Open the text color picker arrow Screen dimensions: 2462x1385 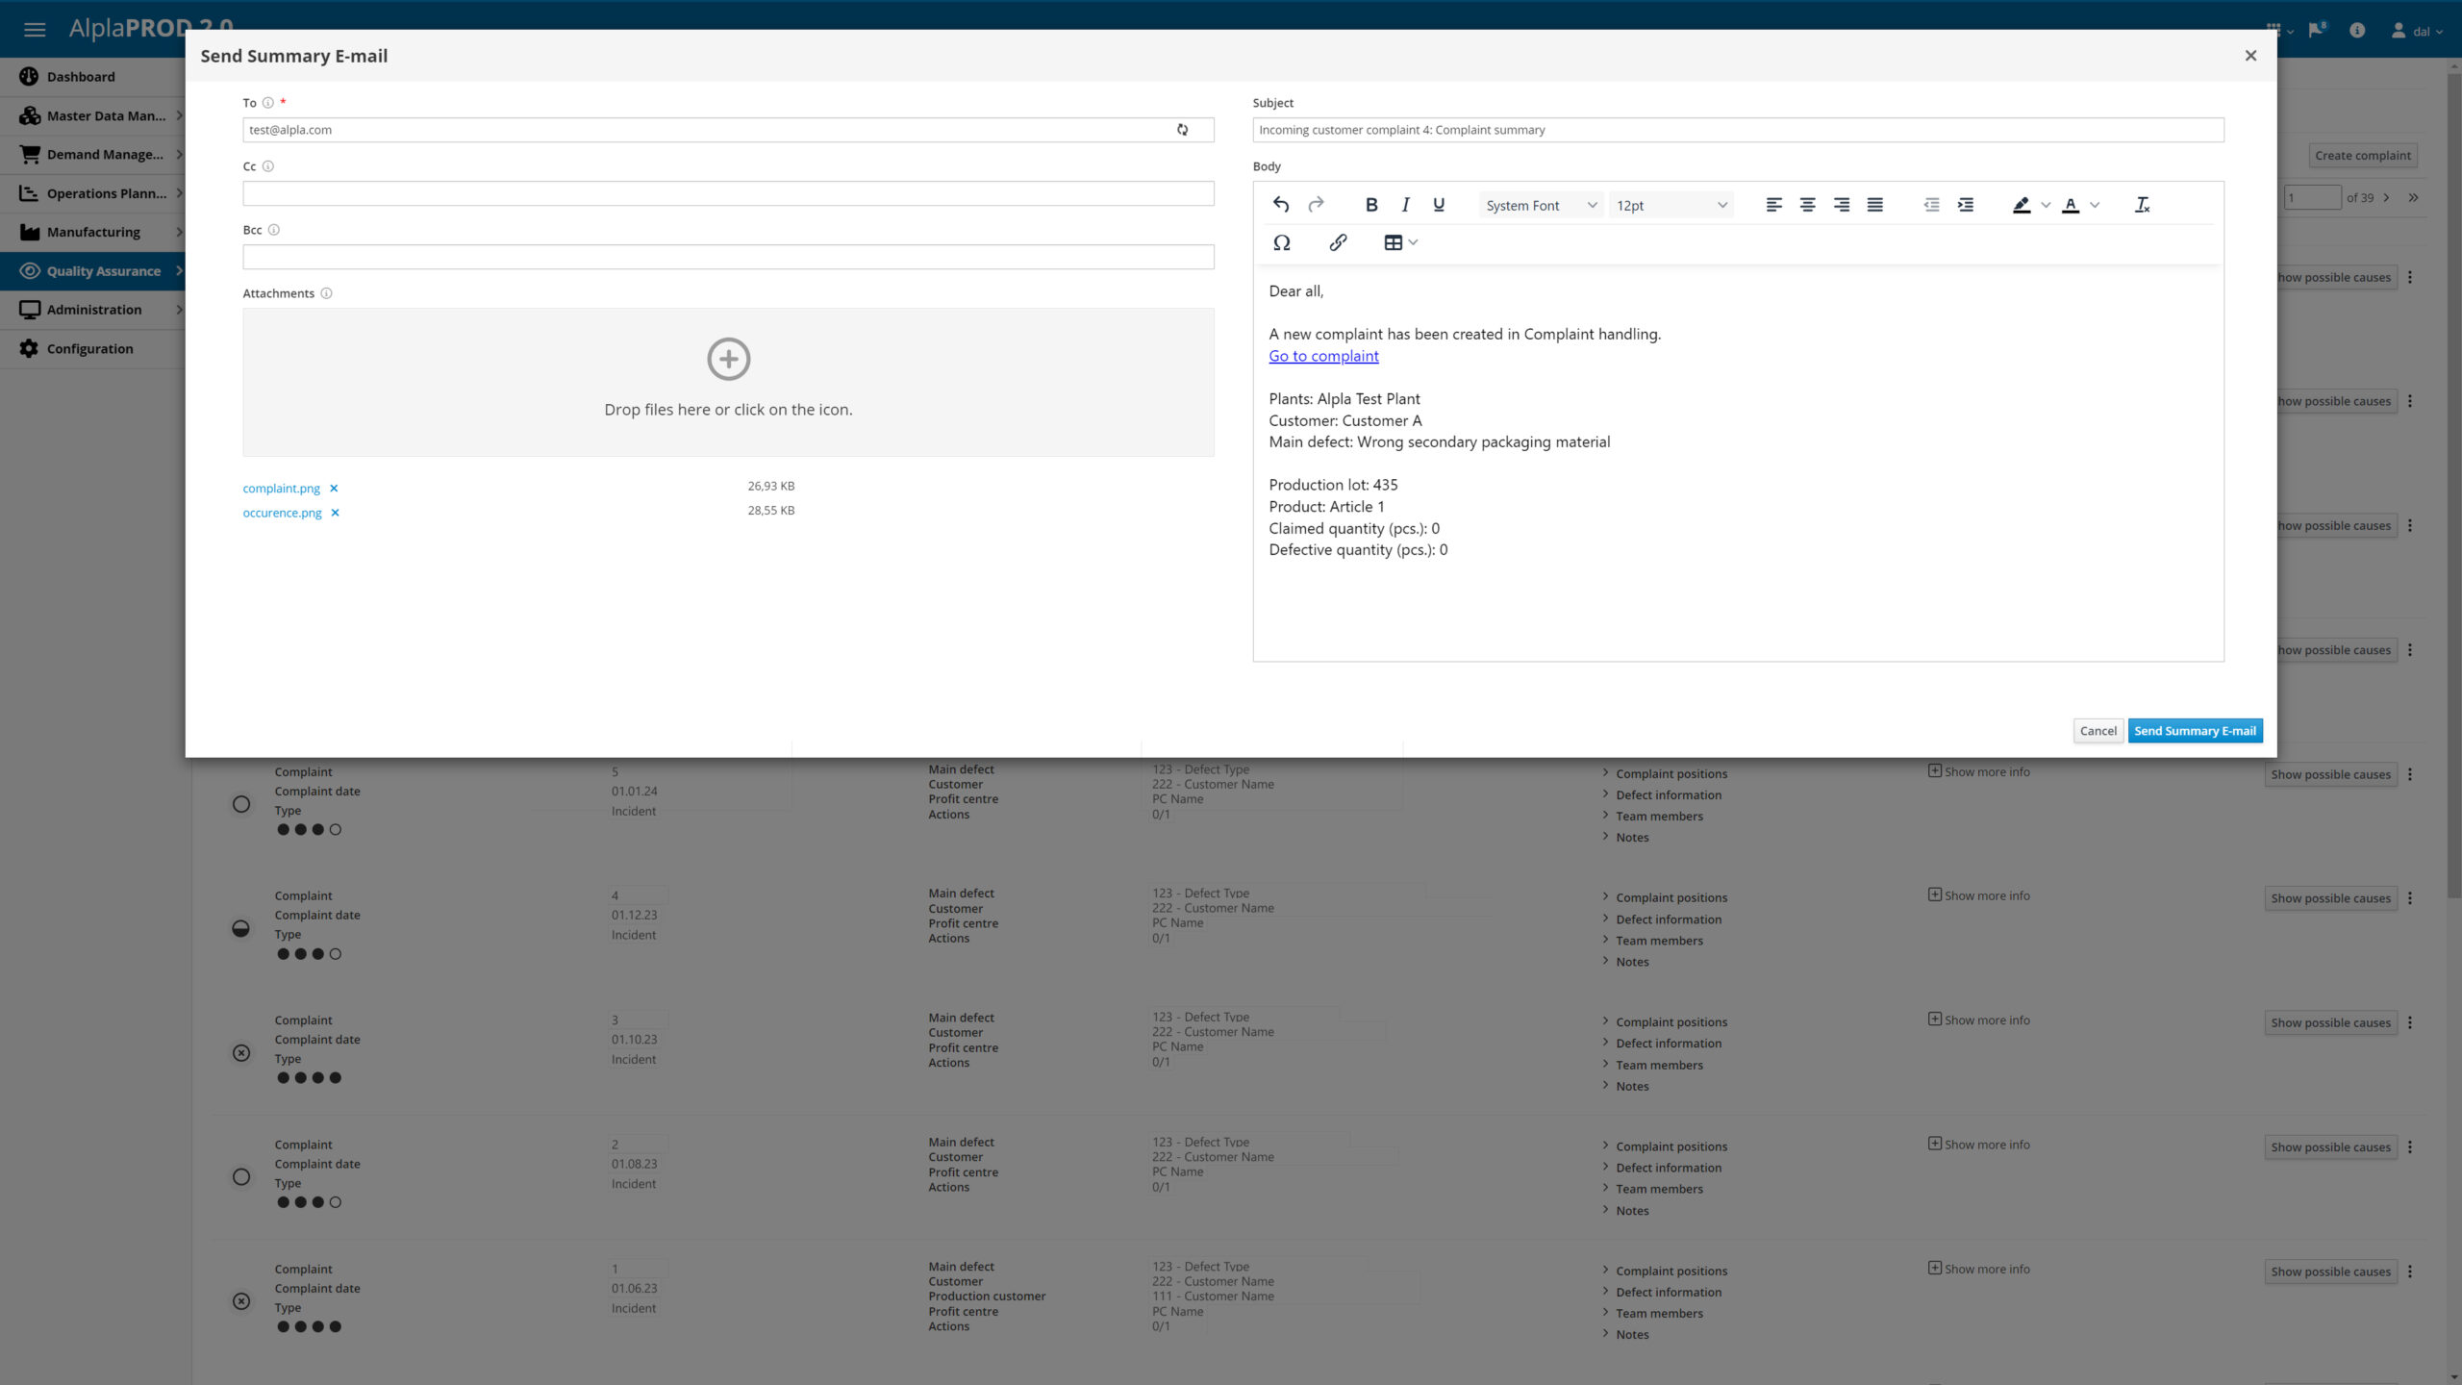[x=2095, y=205]
